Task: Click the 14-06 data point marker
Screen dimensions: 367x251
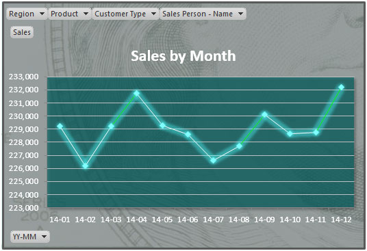Action: pos(188,134)
